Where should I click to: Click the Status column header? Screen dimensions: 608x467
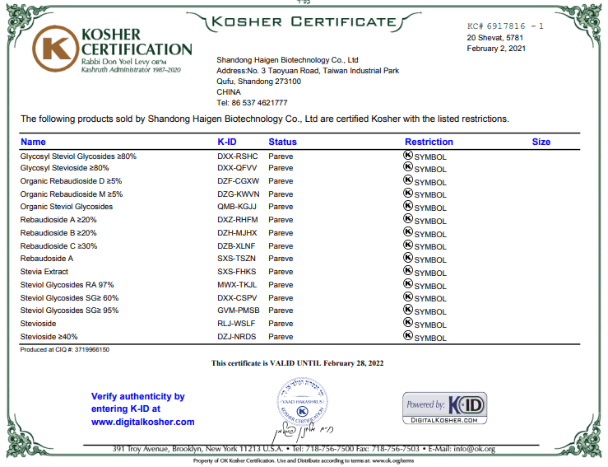(x=283, y=142)
